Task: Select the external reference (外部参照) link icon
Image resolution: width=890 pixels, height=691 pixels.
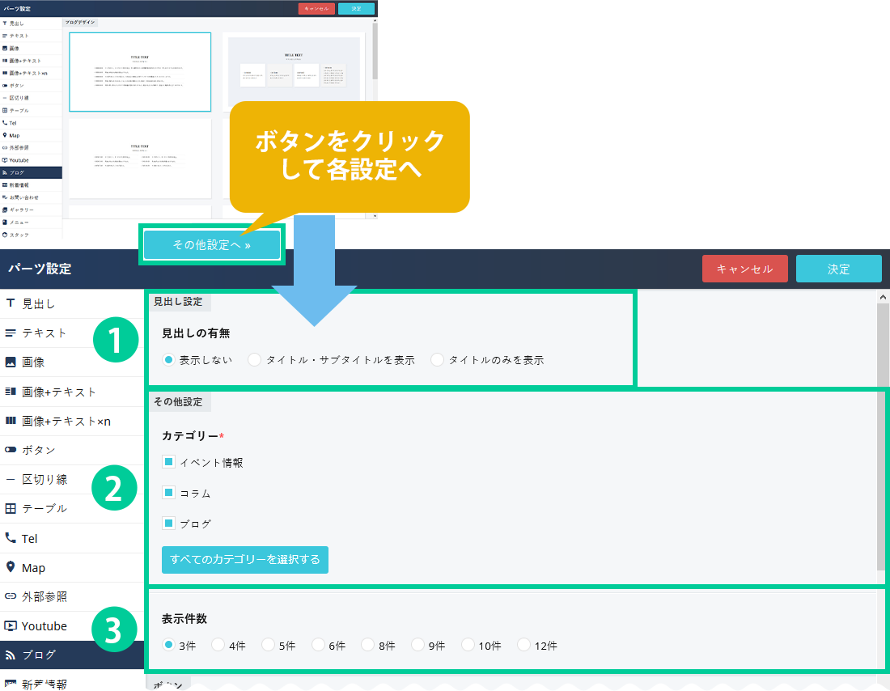Action: [11, 596]
